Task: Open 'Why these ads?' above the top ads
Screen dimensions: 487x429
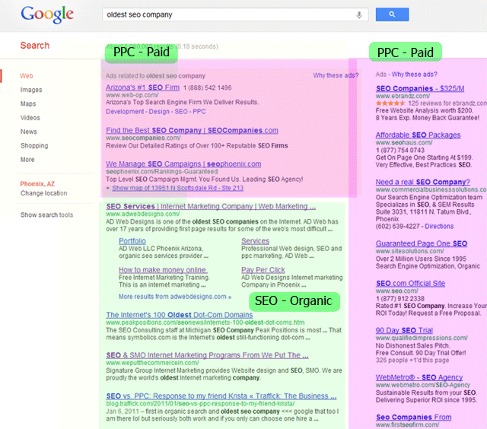Action: [336, 75]
